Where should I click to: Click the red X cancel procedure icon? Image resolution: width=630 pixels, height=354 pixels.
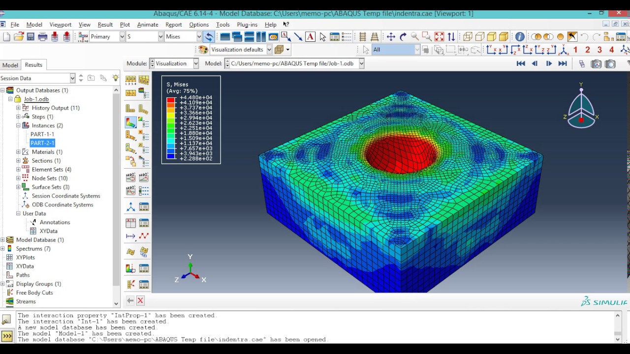(140, 300)
